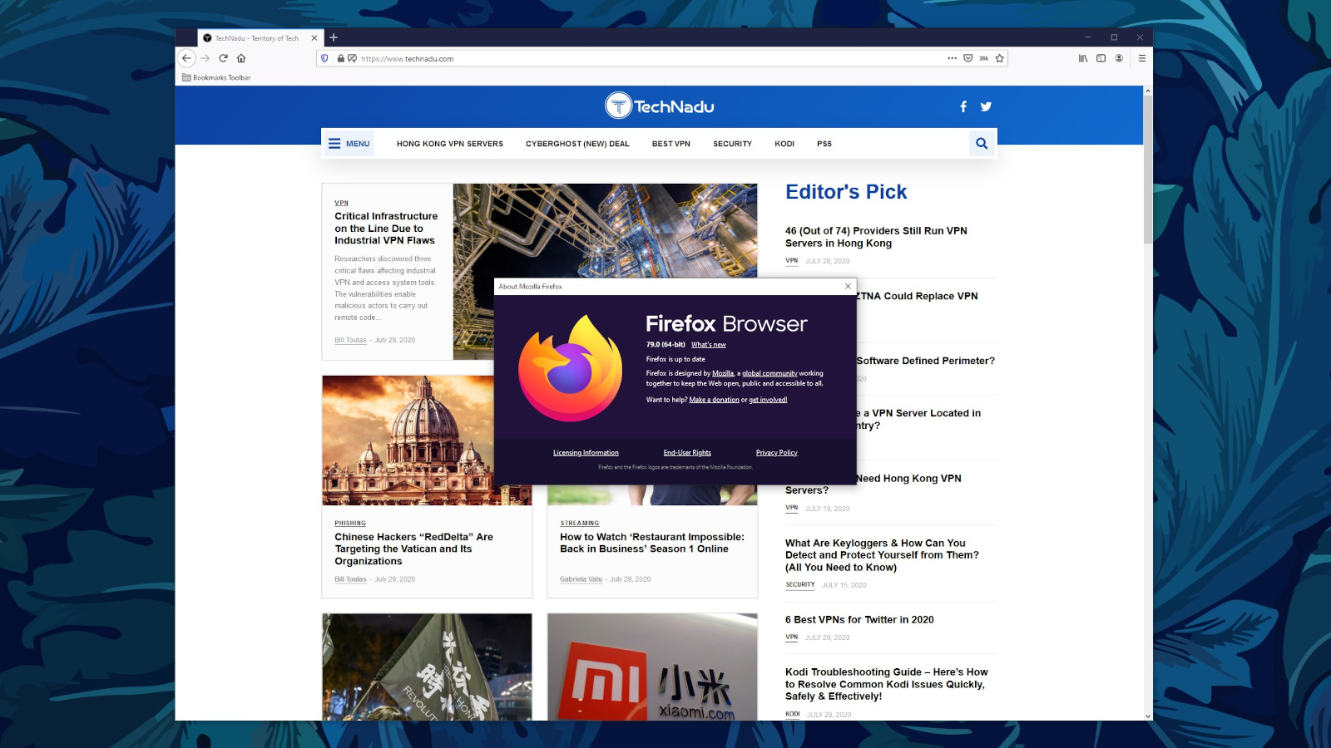Screen dimensions: 1331x748
Task: Open Kodi Troubleshooting Guide article
Action: coord(887,684)
